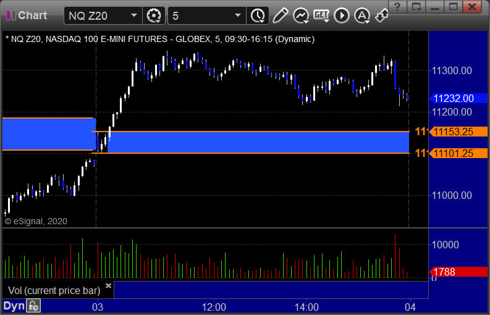
Task: Maximize the chart window
Action: pos(453,6)
